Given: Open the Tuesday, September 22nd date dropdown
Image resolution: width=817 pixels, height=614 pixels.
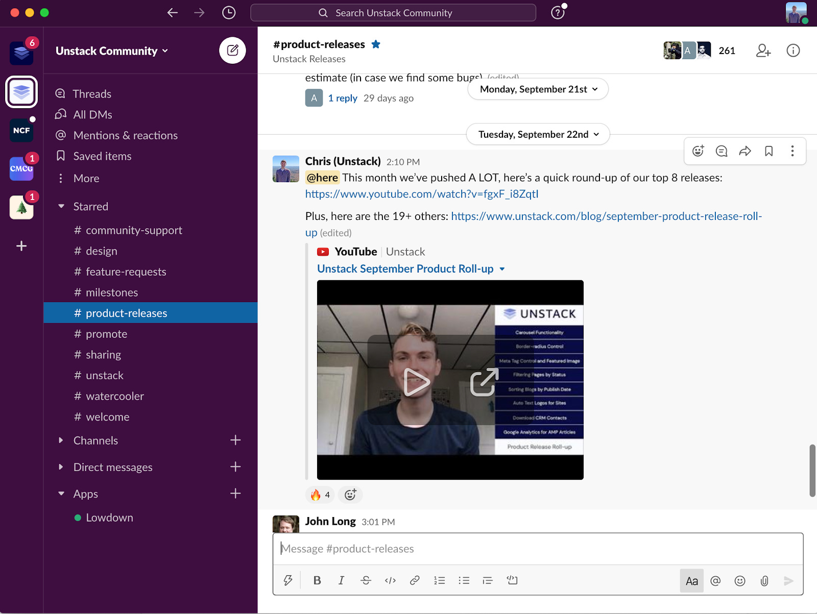Looking at the screenshot, I should pos(537,134).
